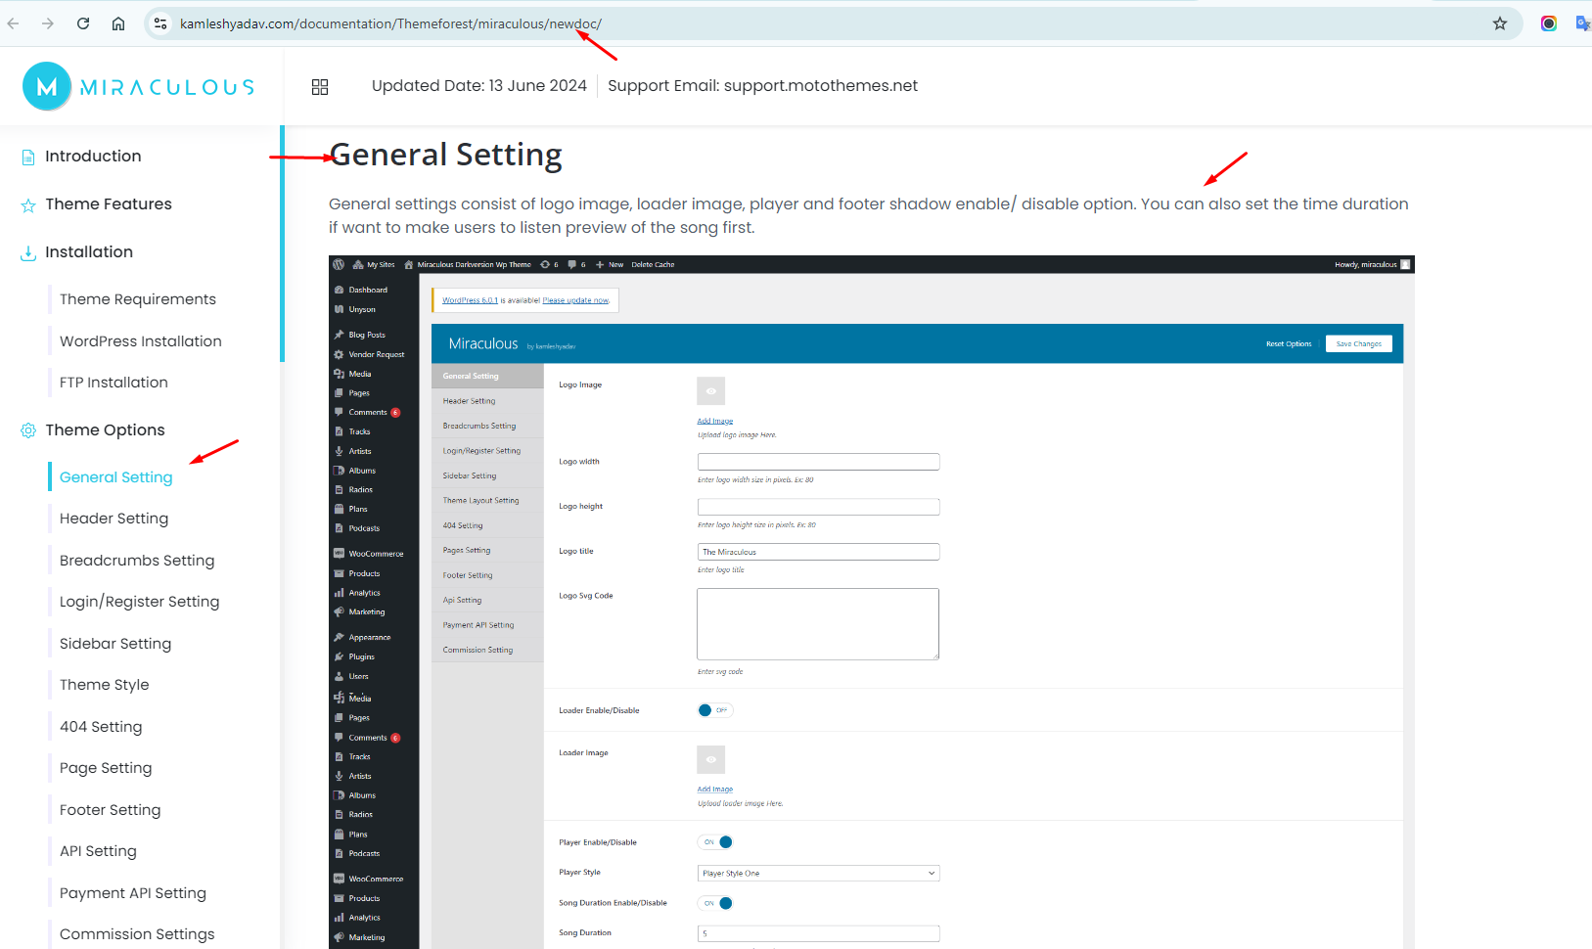This screenshot has height=949, width=1592.
Task: Open Payment API Setting in sidebar
Action: [133, 893]
